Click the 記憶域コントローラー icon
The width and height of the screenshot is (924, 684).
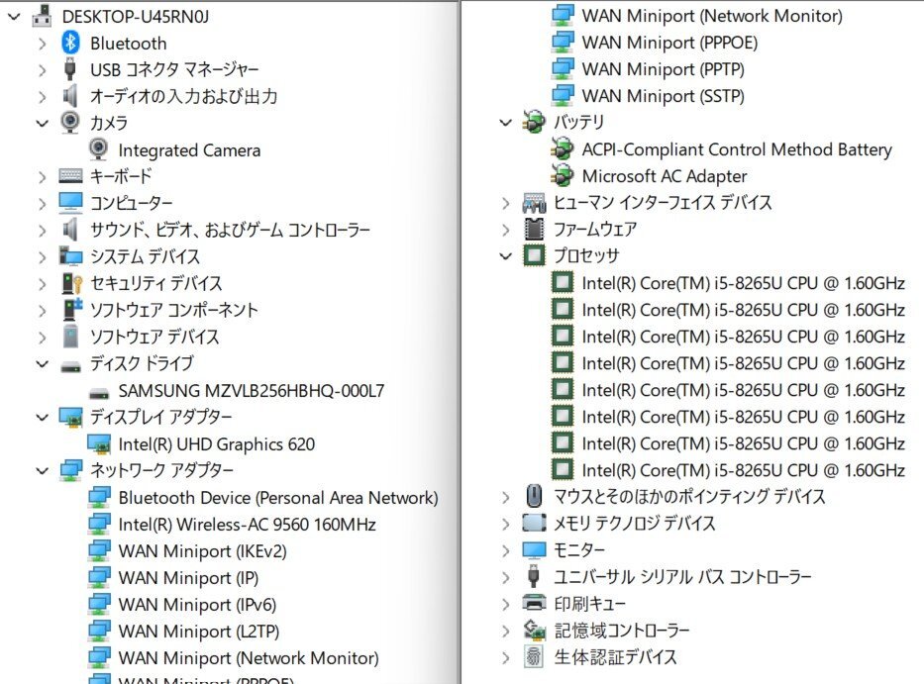pyautogui.click(x=534, y=630)
